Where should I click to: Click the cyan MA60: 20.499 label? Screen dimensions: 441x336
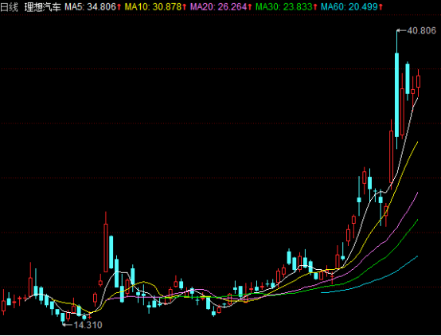349,6
